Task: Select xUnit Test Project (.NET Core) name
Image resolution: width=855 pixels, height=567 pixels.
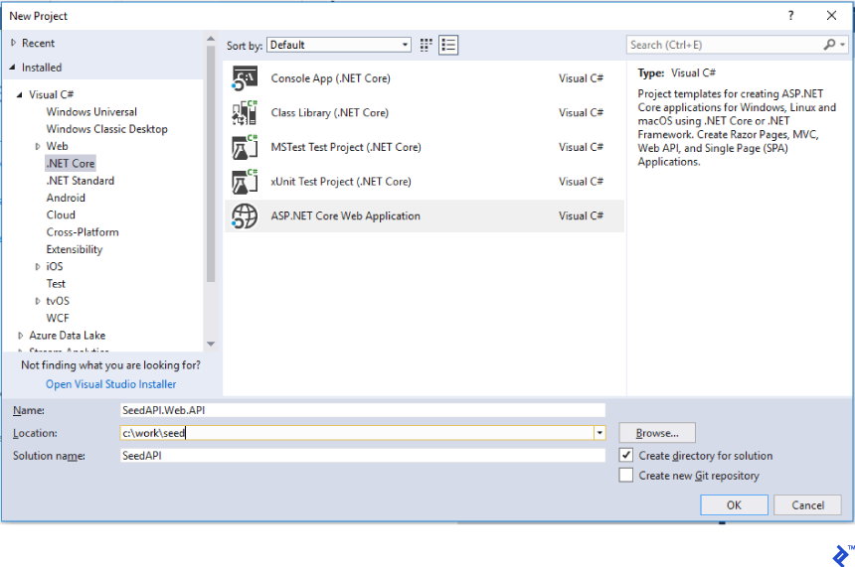Action: (341, 182)
